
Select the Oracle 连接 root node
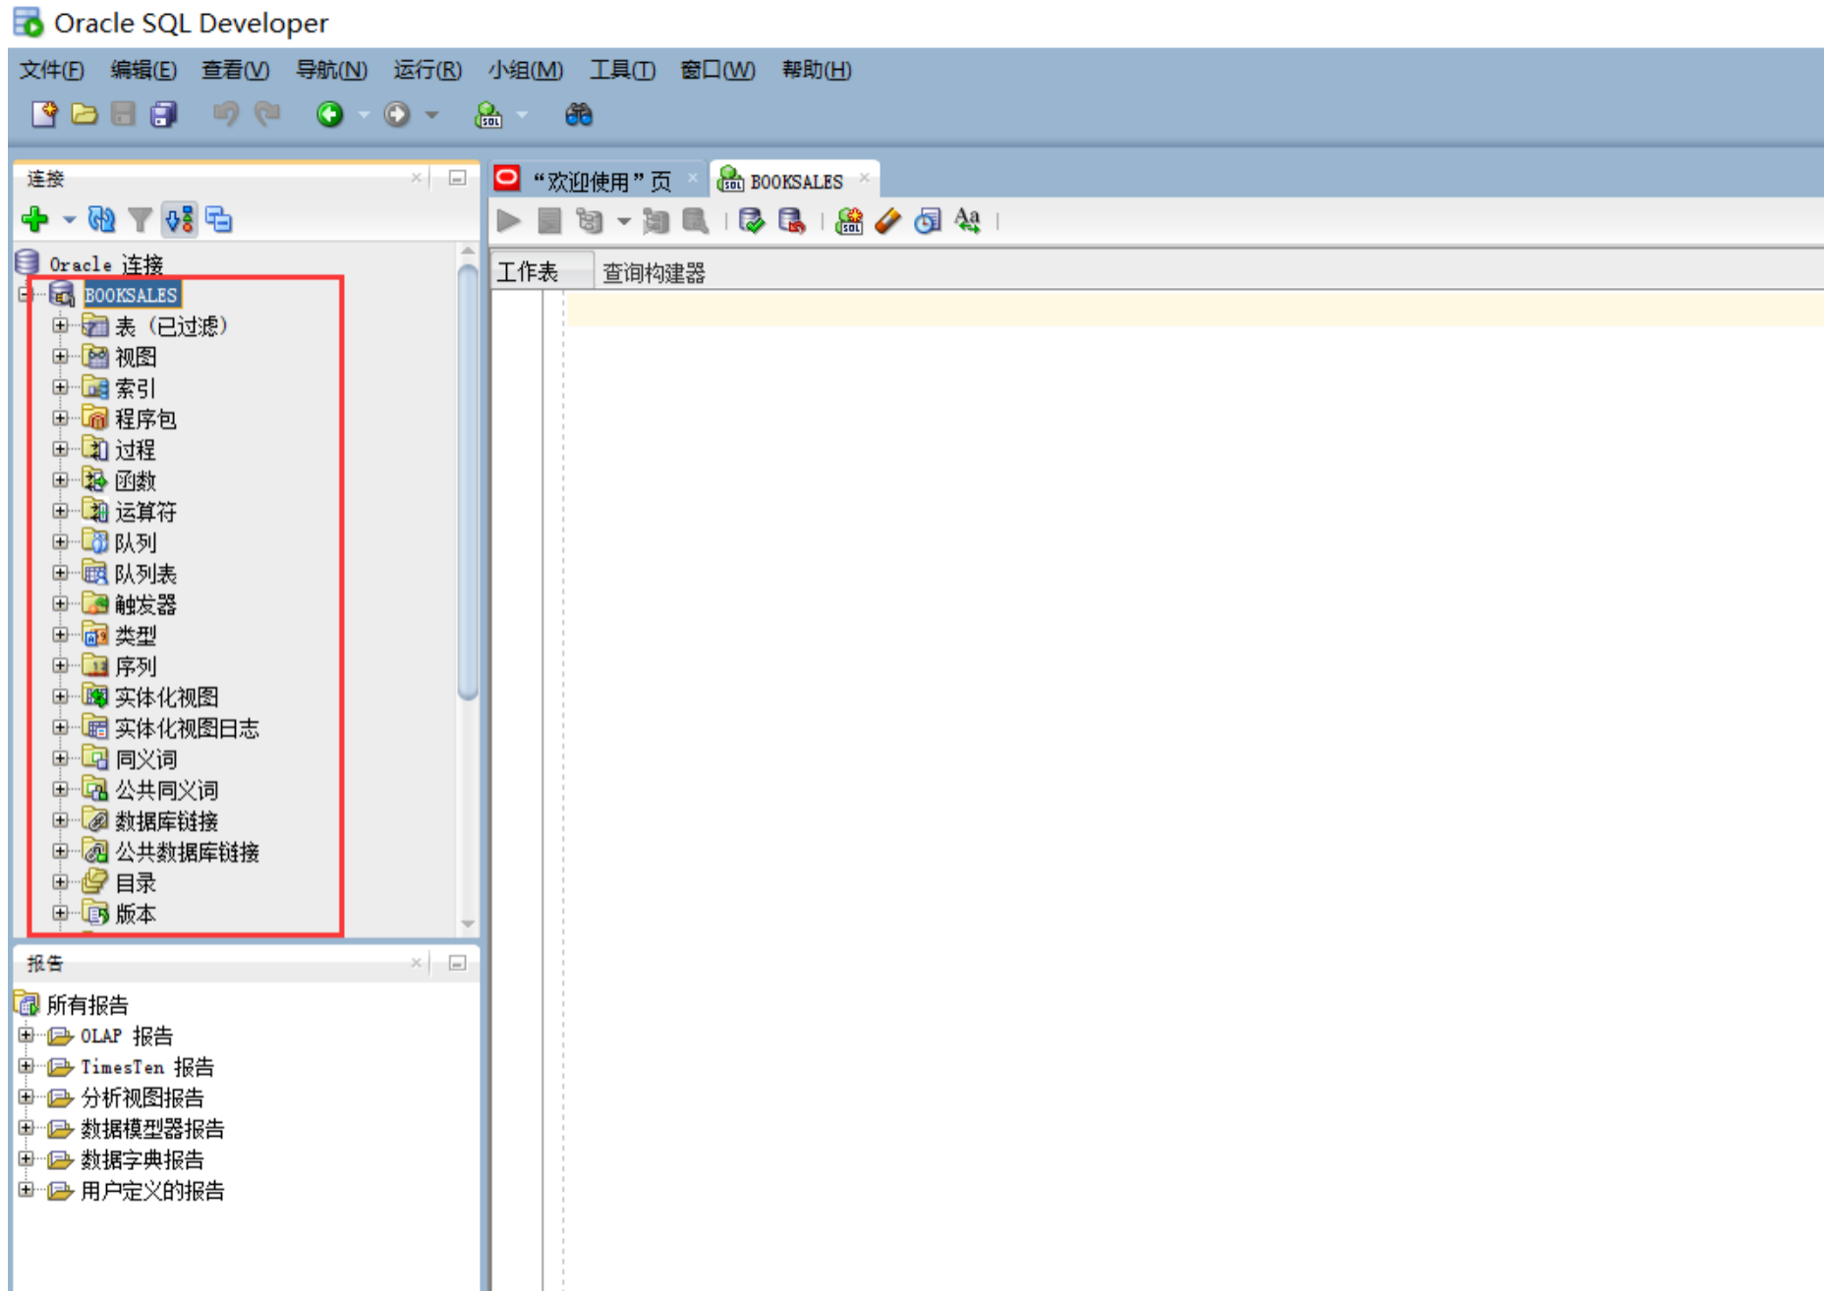[x=106, y=264]
